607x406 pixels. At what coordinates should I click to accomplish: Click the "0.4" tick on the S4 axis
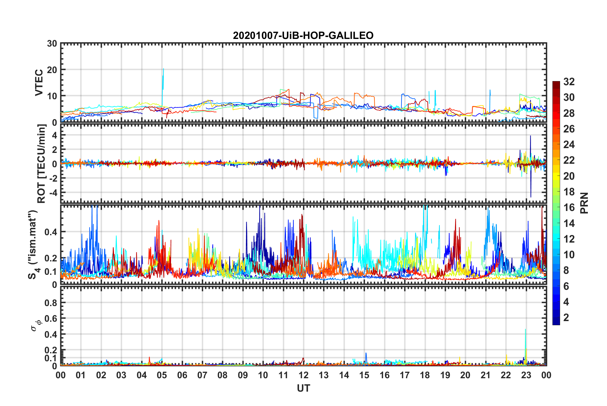51,232
